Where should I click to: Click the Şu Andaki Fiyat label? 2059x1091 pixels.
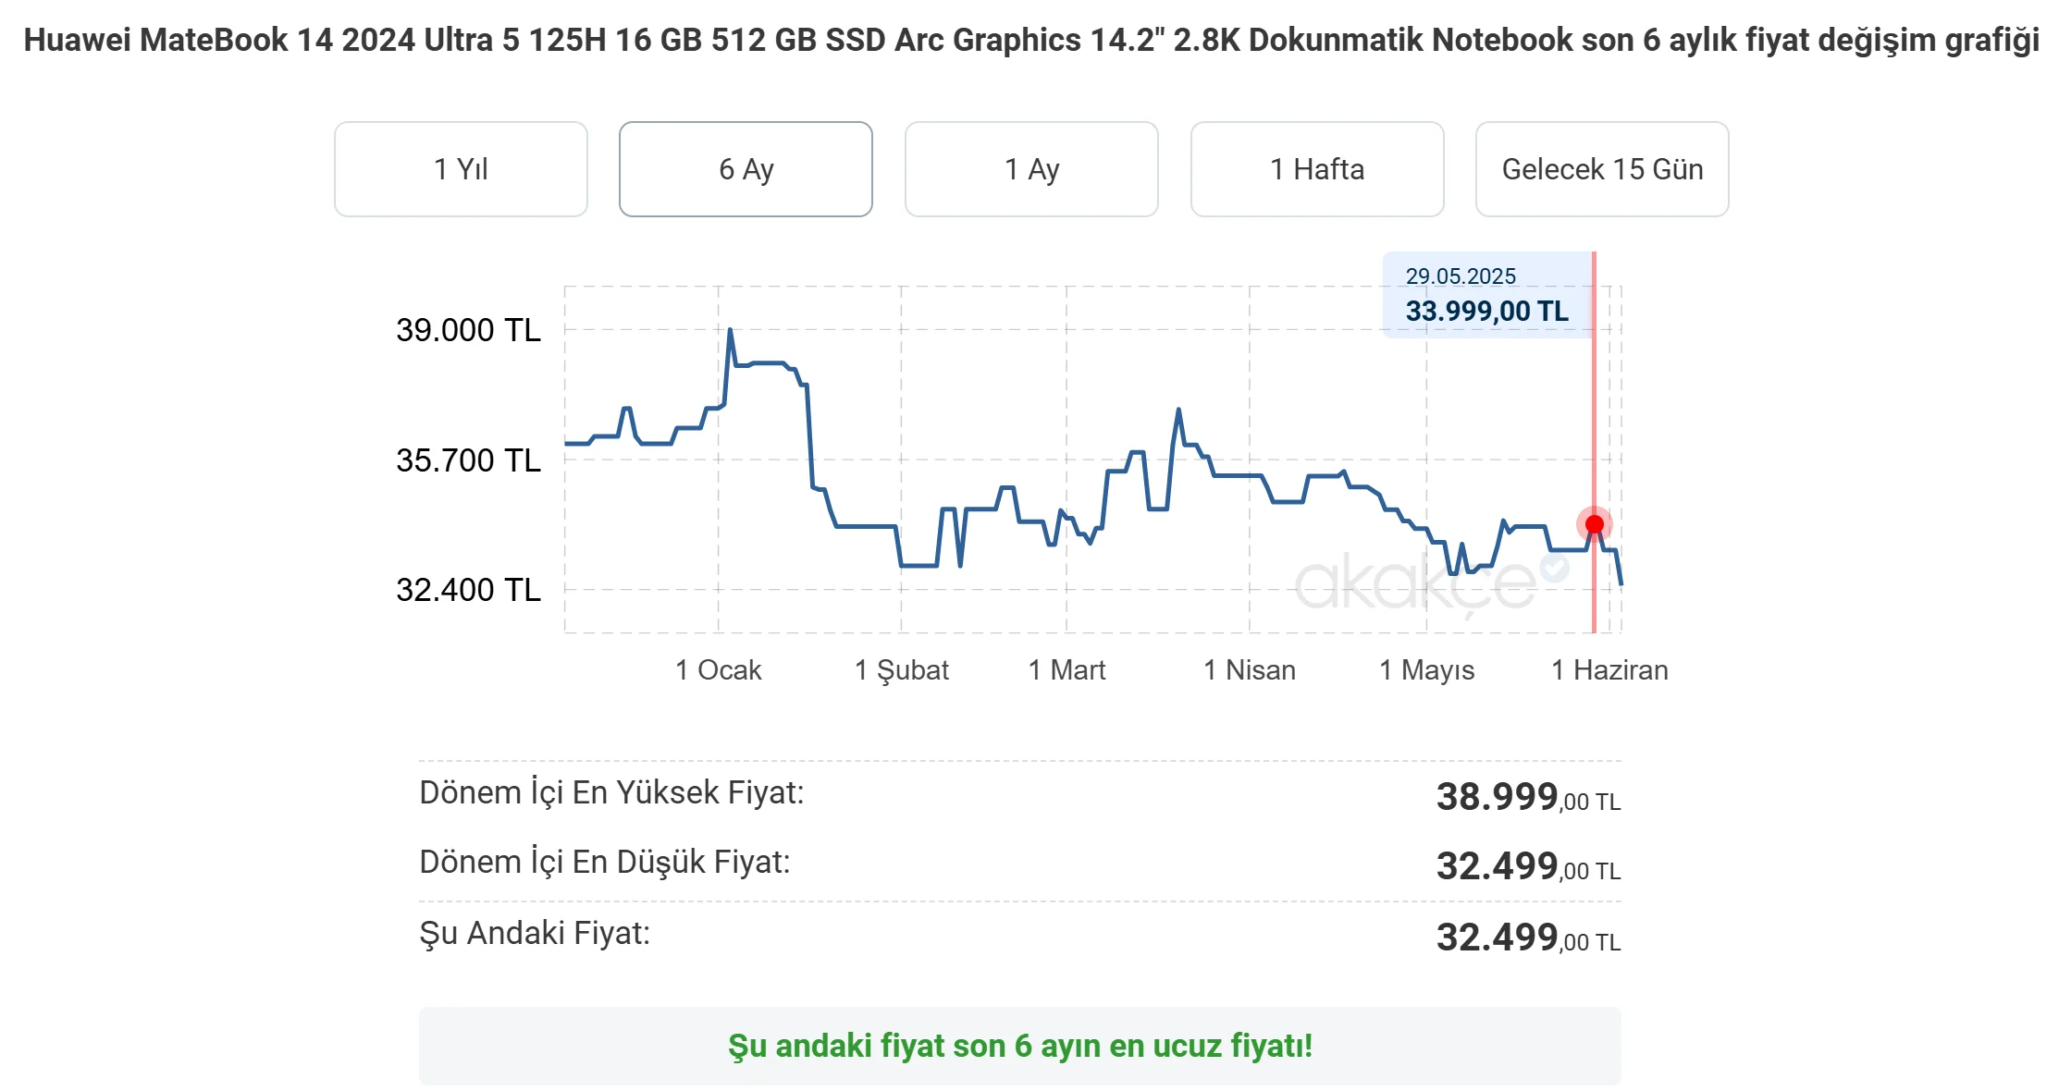[x=535, y=934]
